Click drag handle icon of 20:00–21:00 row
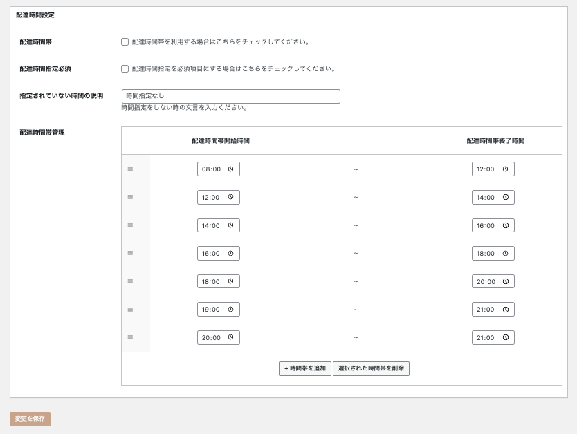Image resolution: width=577 pixels, height=434 pixels. [130, 337]
